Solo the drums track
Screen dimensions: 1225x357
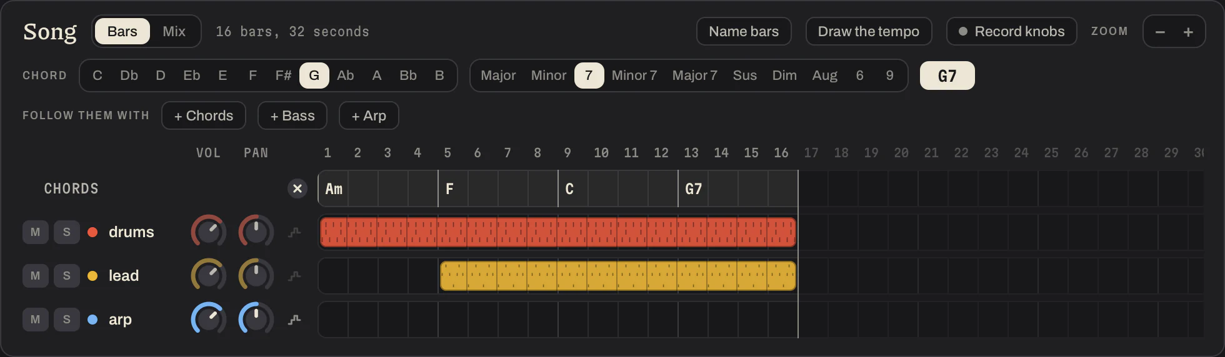tap(67, 232)
